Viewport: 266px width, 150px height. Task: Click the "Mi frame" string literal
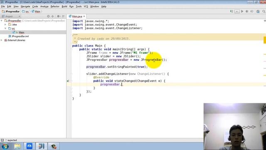coord(140,53)
